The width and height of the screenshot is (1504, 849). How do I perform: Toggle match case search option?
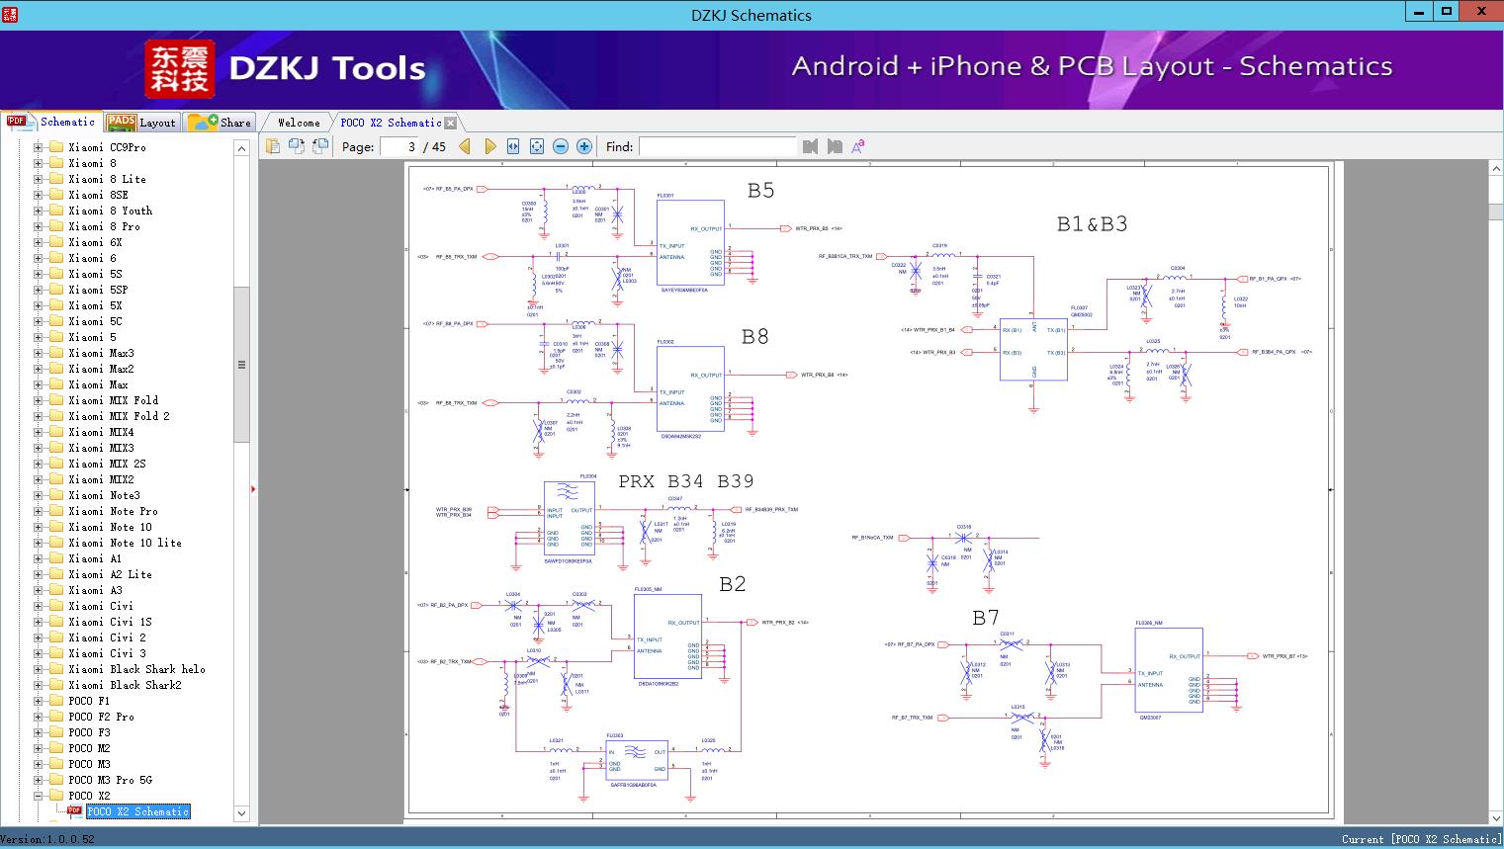858,146
